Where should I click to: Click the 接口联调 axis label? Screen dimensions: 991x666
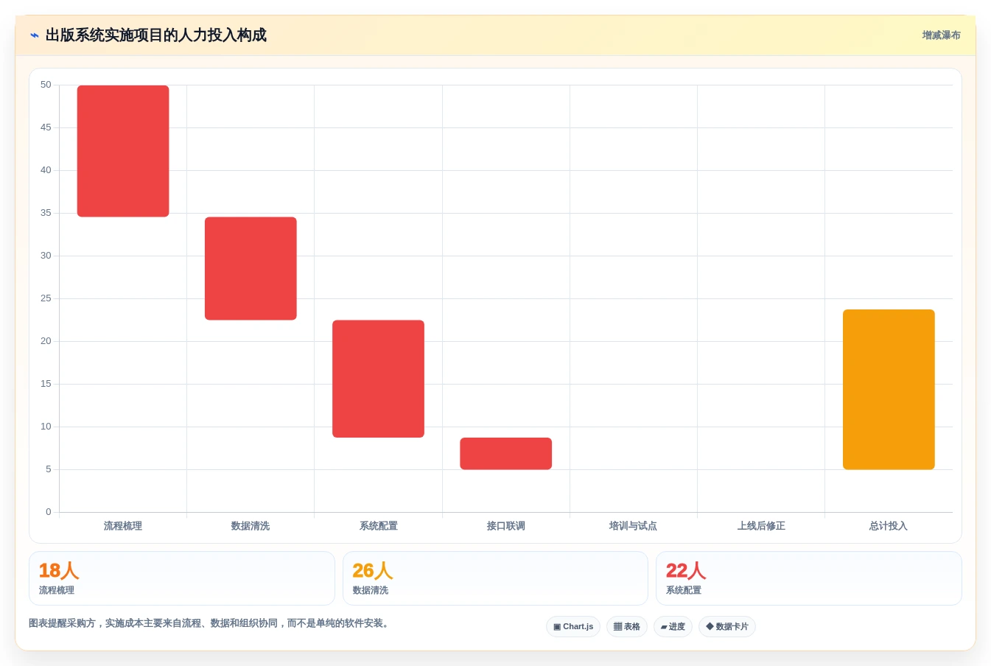click(506, 526)
